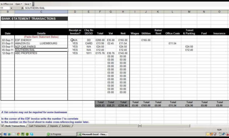The image size is (229, 138).
Task: Select the £145.00 Nett cell
Action: tap(123, 53)
